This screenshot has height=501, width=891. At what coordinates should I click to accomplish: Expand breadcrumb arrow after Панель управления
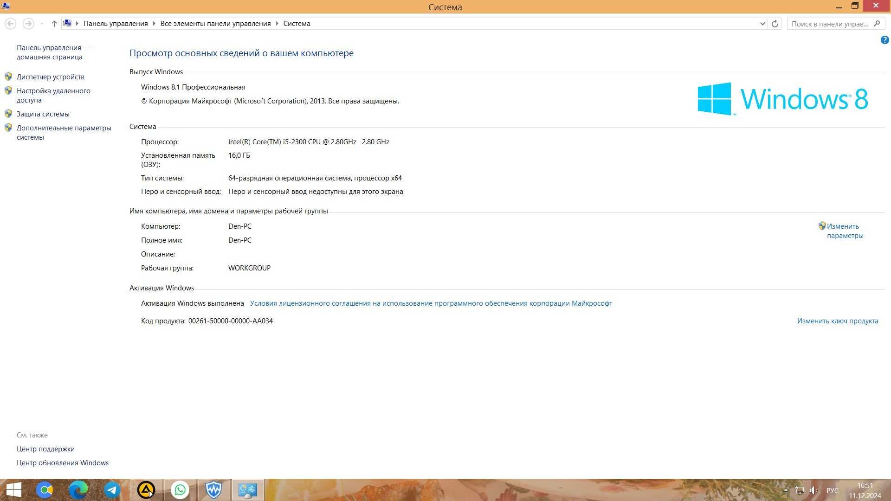(154, 24)
